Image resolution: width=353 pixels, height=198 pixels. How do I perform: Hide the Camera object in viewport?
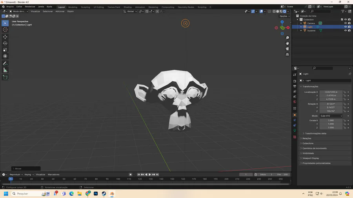345,23
